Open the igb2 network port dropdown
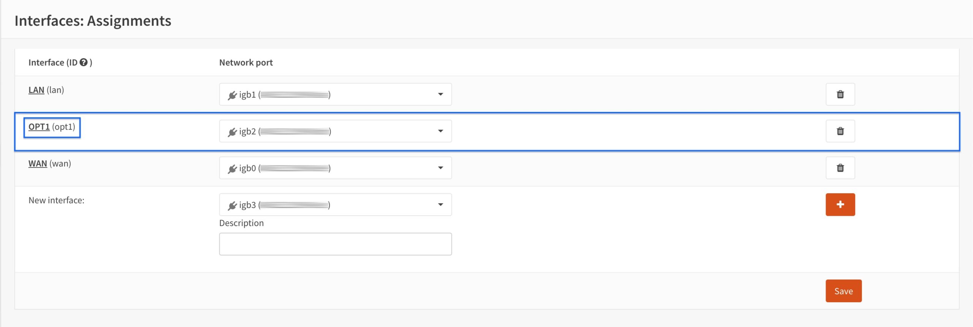 335,131
